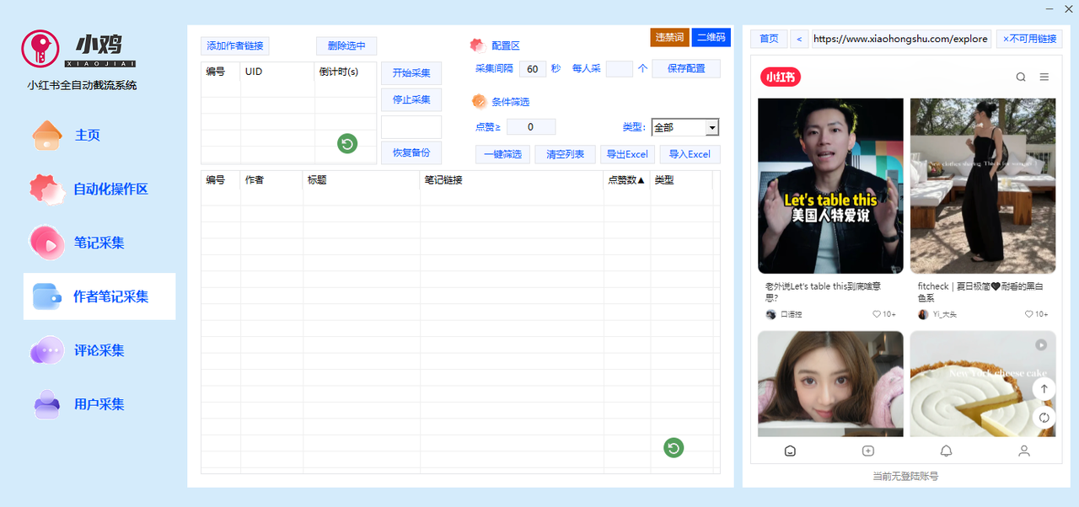Click the plus create-post icon
The width and height of the screenshot is (1079, 507).
pos(868,451)
